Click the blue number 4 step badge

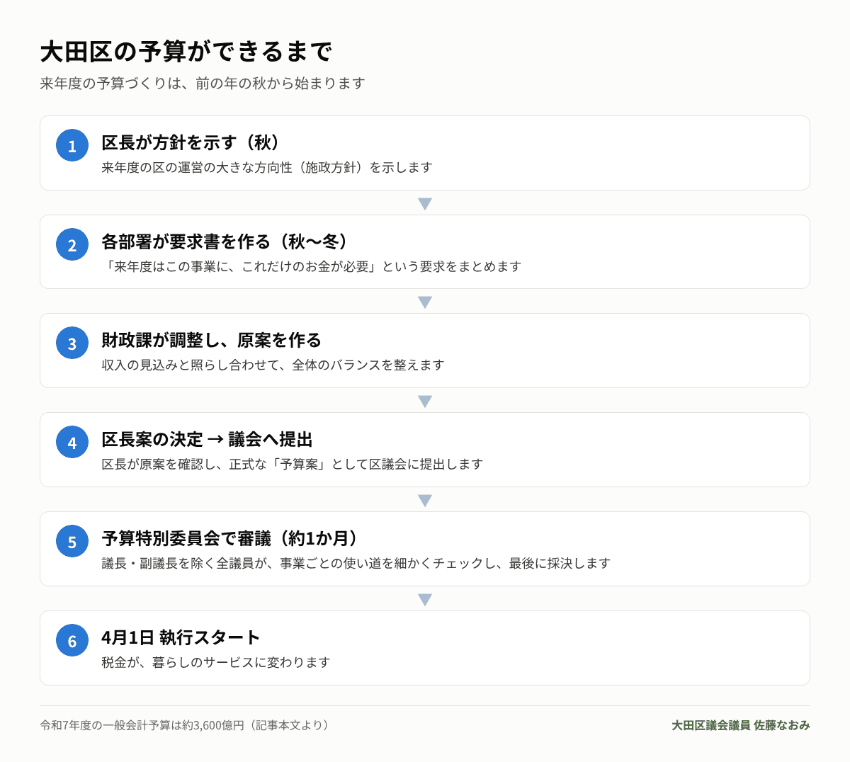coord(72,442)
